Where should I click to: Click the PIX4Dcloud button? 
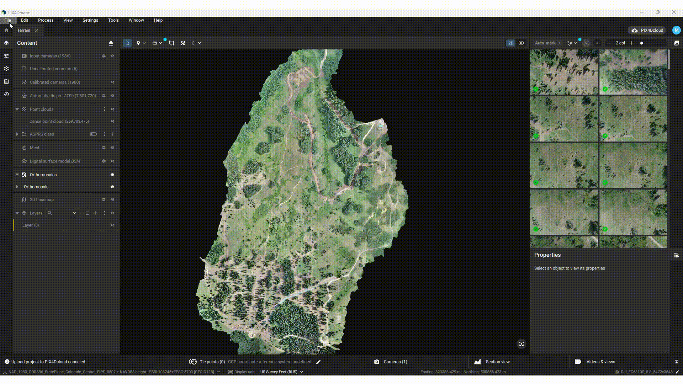pos(647,30)
